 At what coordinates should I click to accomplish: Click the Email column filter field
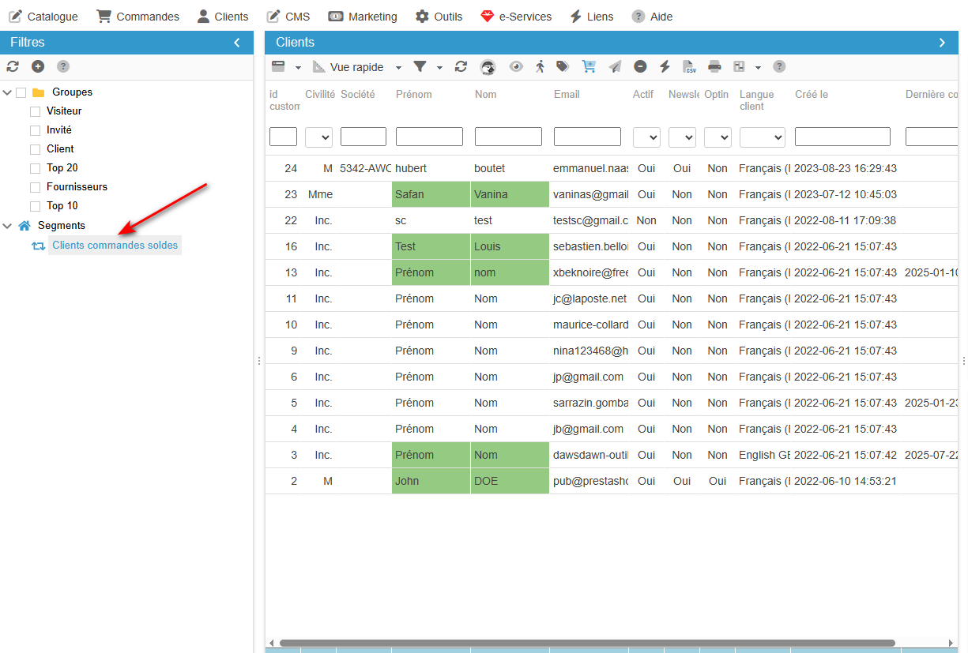point(587,137)
